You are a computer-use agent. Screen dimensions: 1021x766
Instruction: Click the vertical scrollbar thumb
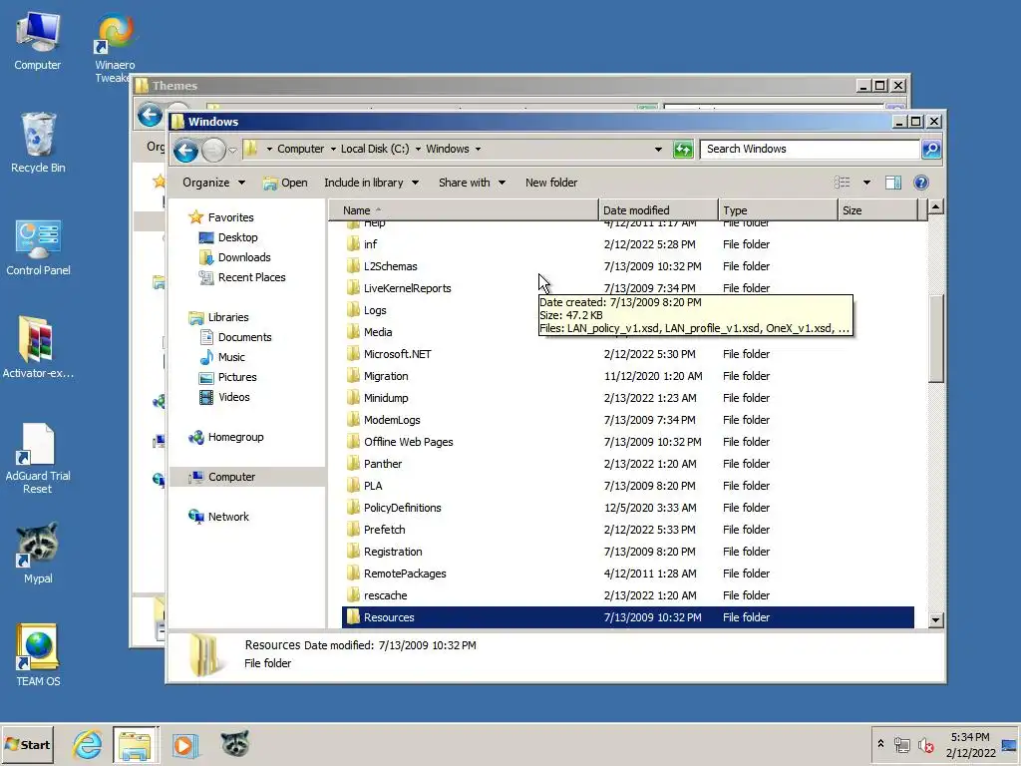[x=935, y=339]
